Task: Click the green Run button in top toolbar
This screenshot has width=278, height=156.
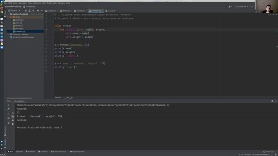Action: pyautogui.click(x=252, y=7)
